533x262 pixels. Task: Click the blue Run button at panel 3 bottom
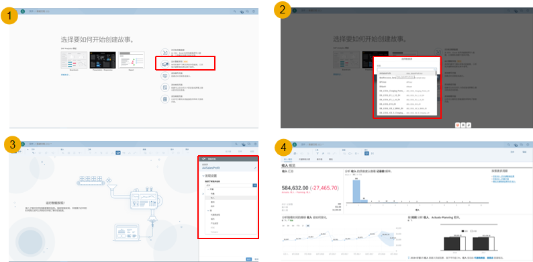tap(249, 259)
